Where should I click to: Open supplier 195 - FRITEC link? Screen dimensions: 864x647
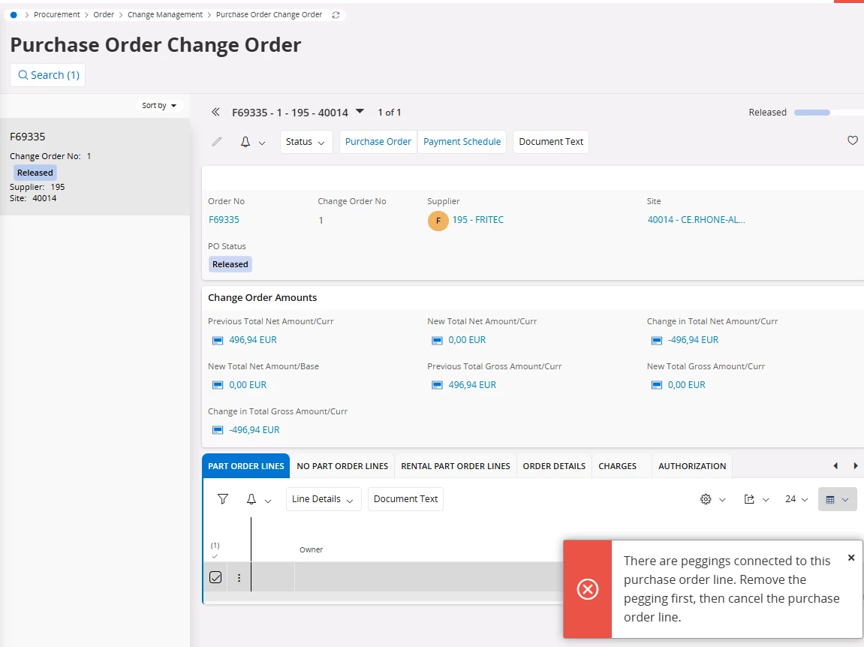point(477,219)
